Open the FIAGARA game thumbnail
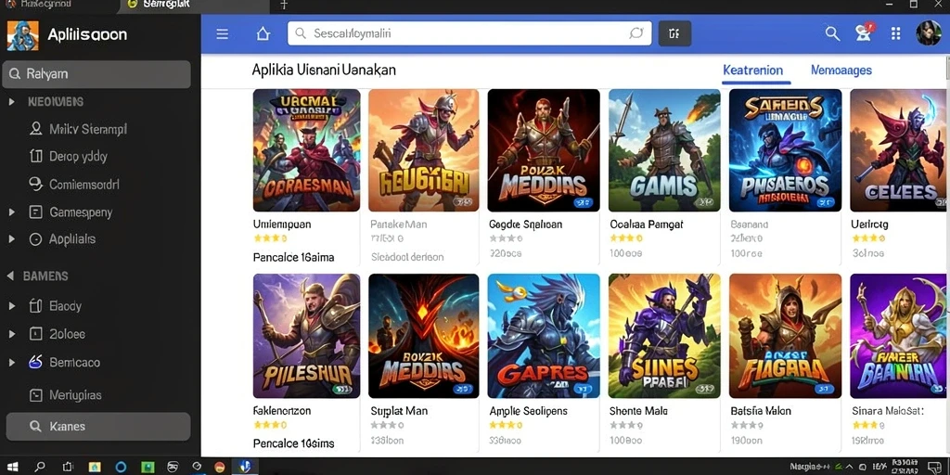The image size is (950, 475). click(x=785, y=336)
